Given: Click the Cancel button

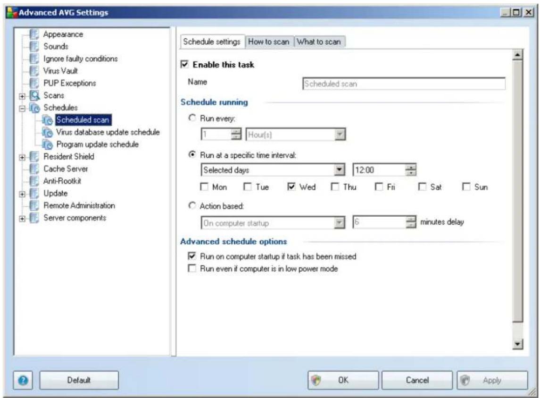Looking at the screenshot, I should click(417, 381).
